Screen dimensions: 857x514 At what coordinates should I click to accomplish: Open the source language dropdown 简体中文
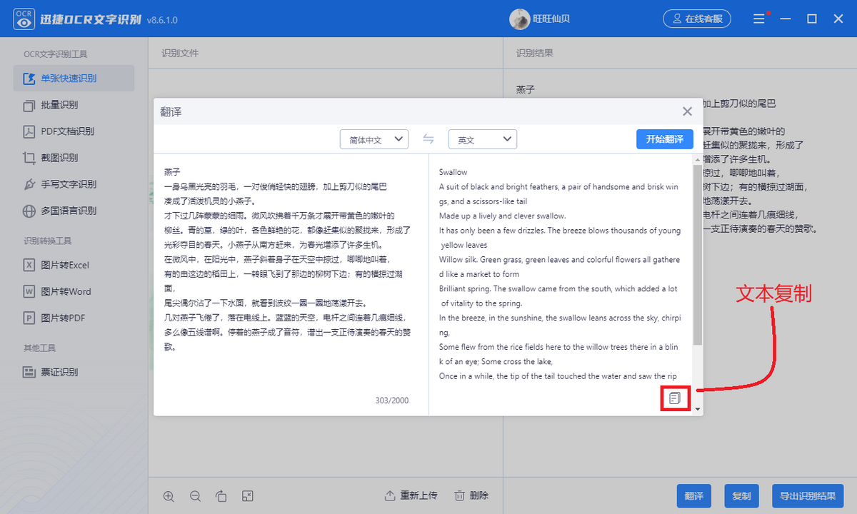coord(374,139)
